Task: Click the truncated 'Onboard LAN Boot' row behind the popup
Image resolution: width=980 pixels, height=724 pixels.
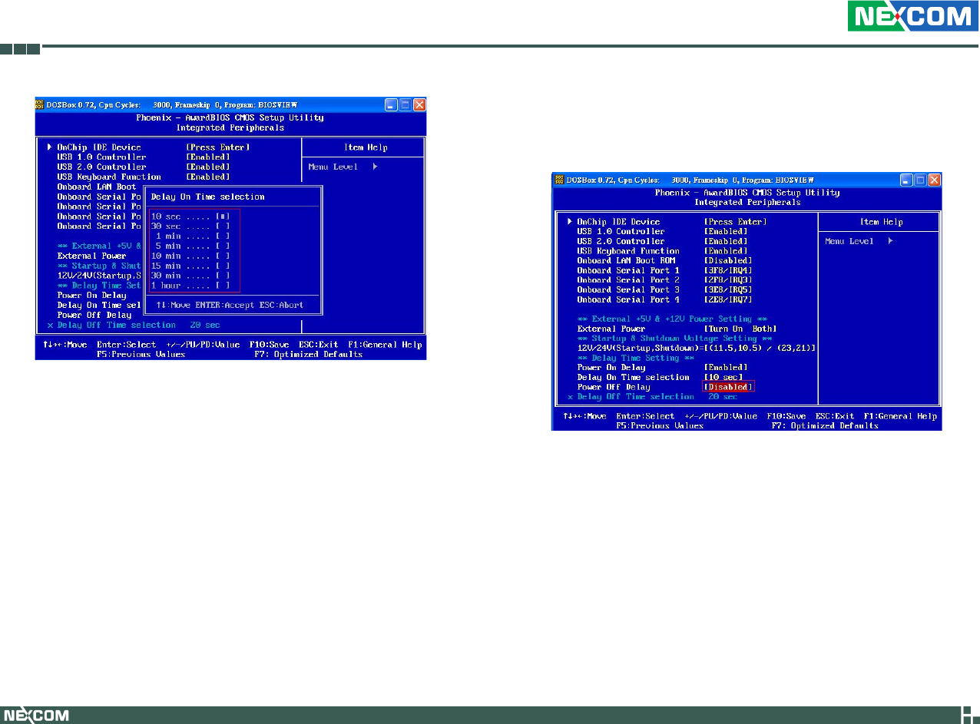Action: click(x=97, y=187)
